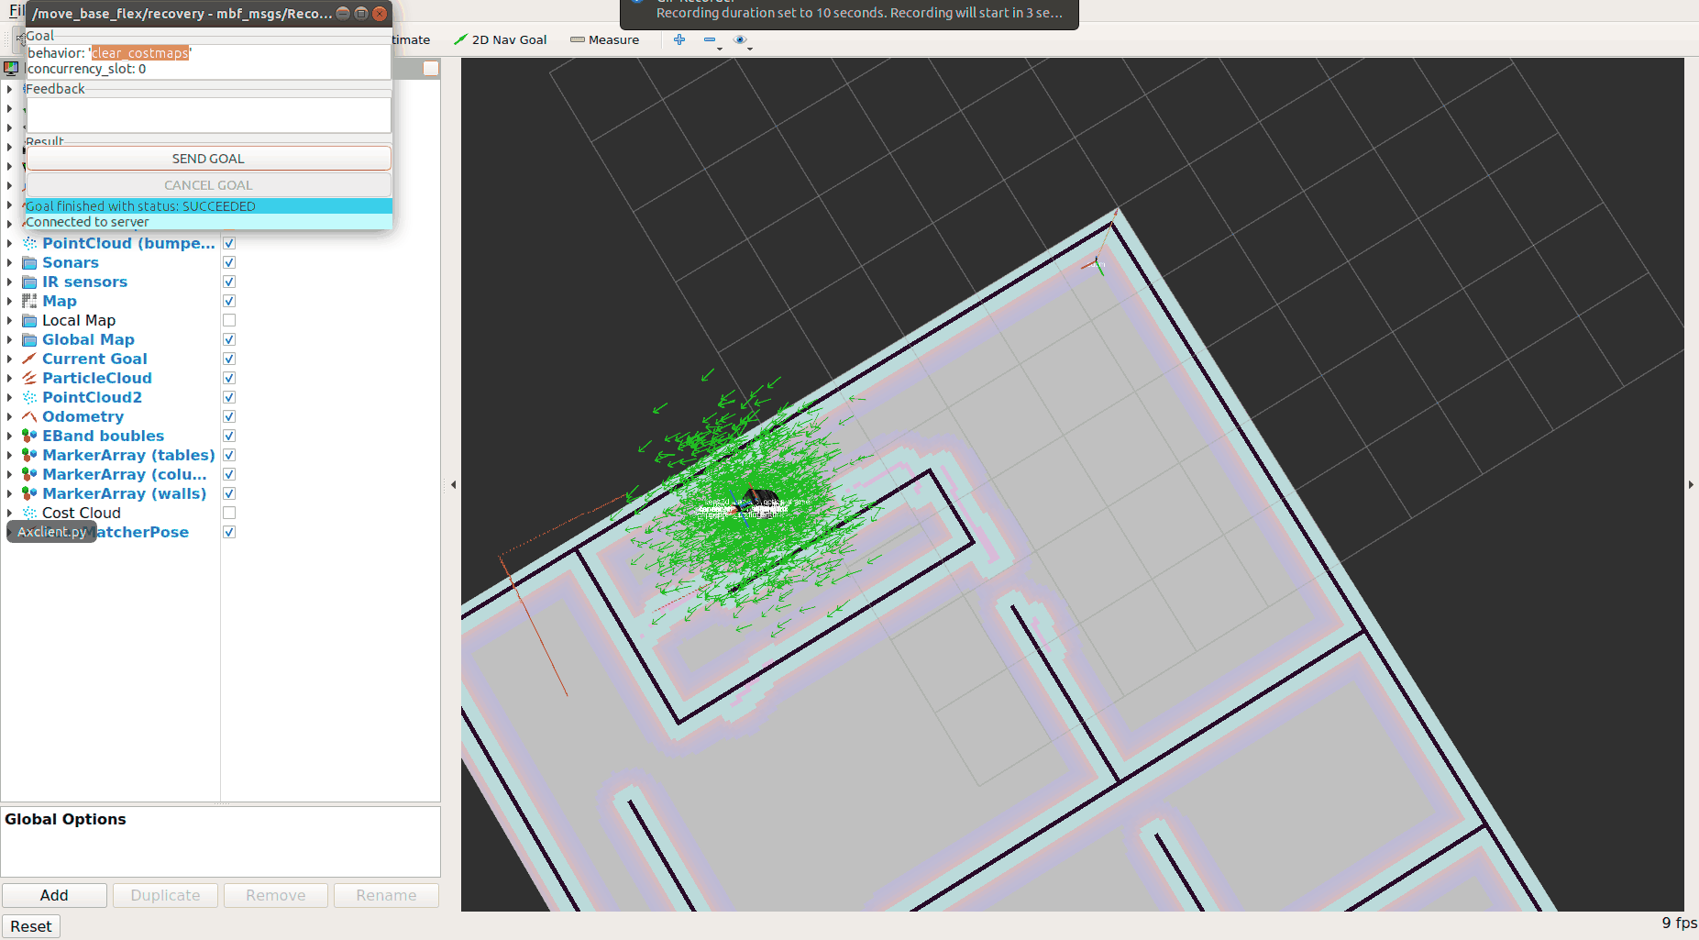Viewport: 1699px width, 940px height.
Task: Enable the Cost Cloud checkbox
Action: (228, 513)
